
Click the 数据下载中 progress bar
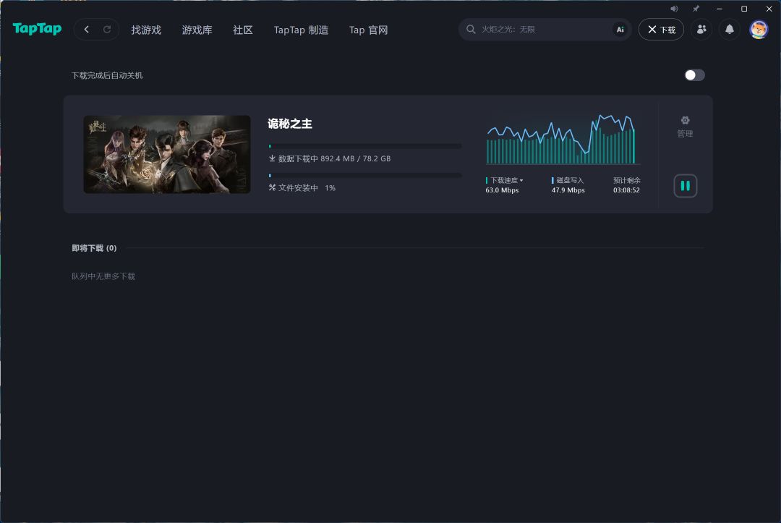pyautogui.click(x=365, y=146)
